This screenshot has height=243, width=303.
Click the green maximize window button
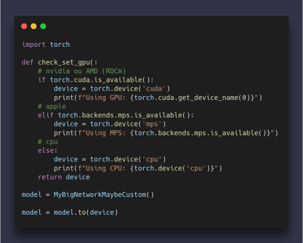[x=43, y=26]
